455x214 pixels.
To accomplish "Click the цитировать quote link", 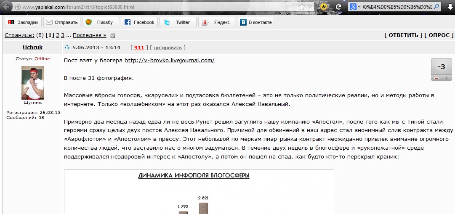I will 168,48.
